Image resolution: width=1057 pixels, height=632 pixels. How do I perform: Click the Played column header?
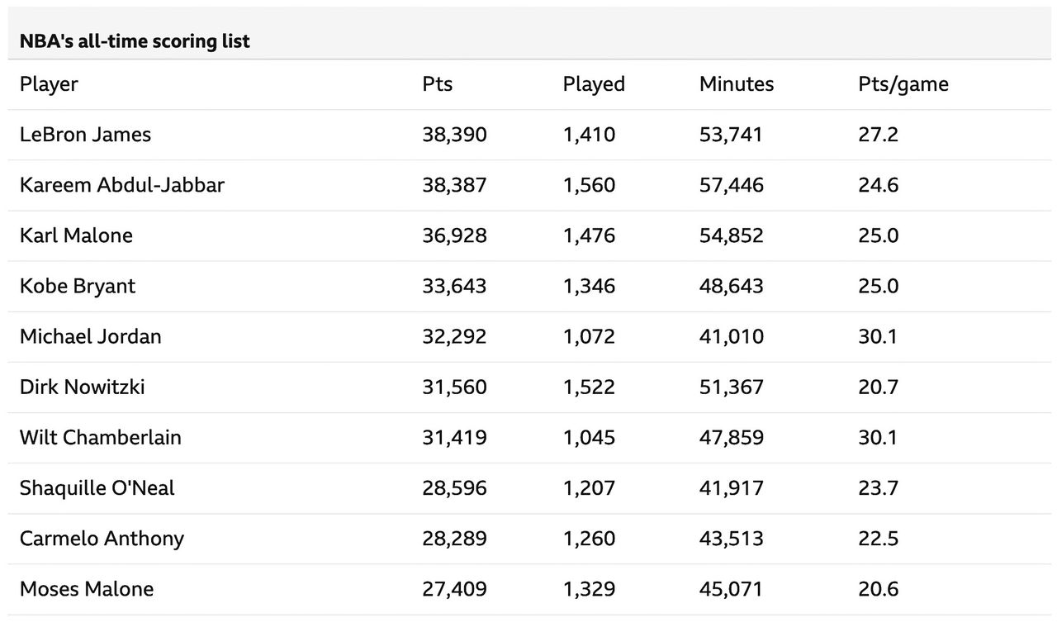[x=594, y=84]
